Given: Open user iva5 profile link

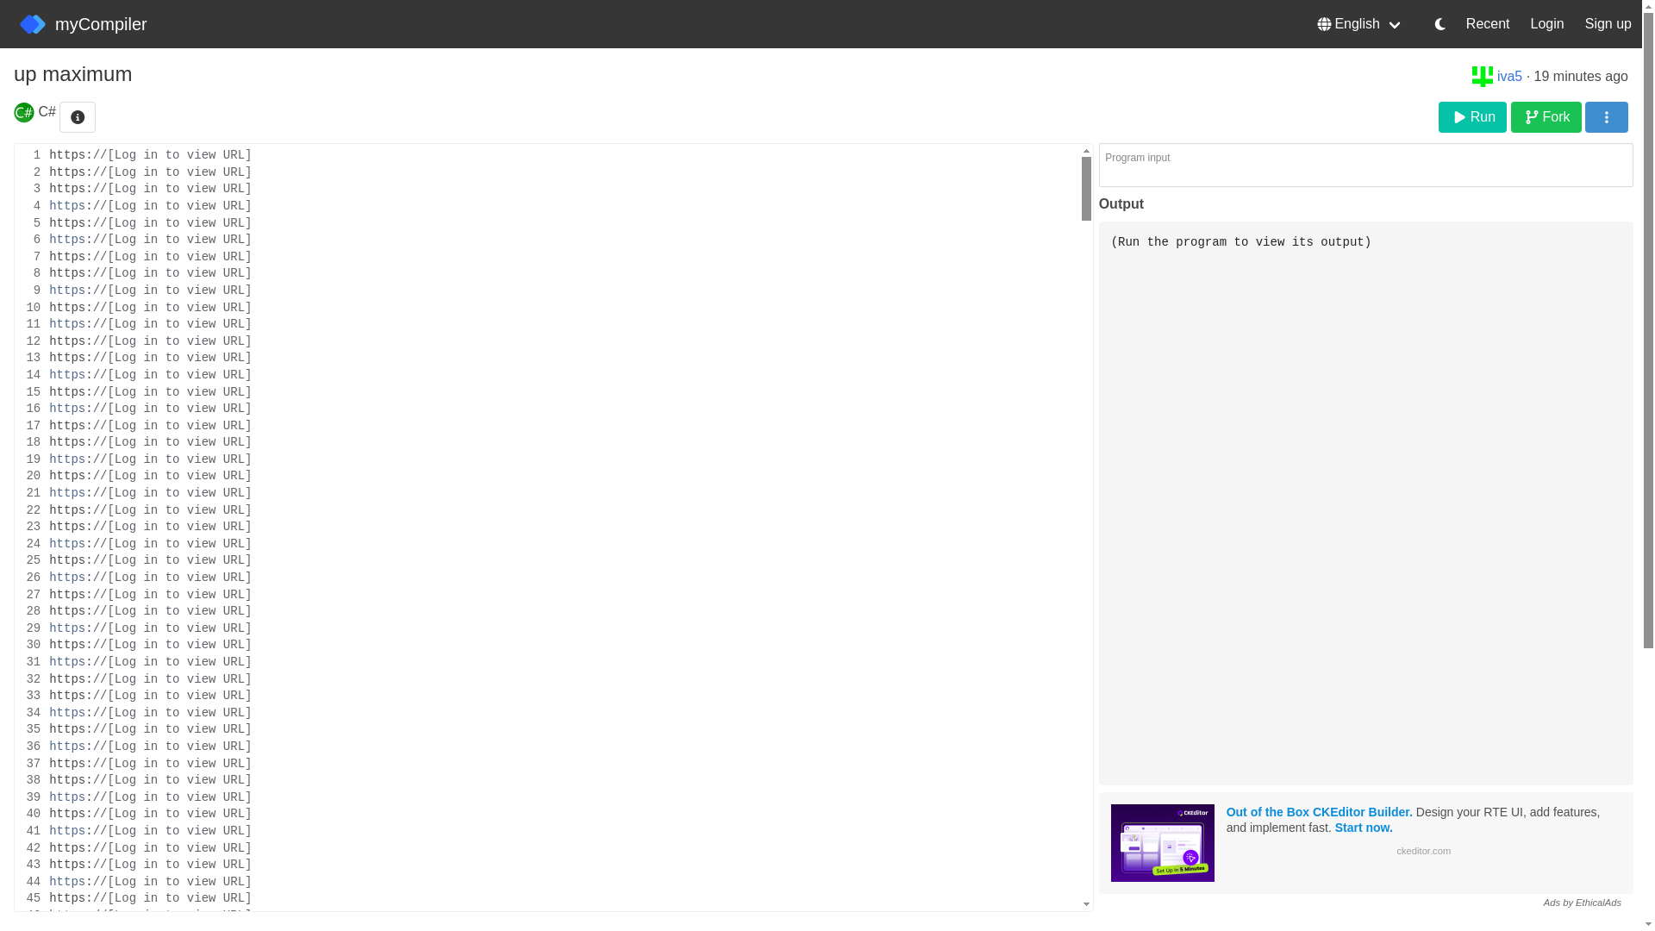Looking at the screenshot, I should pos(1509,76).
